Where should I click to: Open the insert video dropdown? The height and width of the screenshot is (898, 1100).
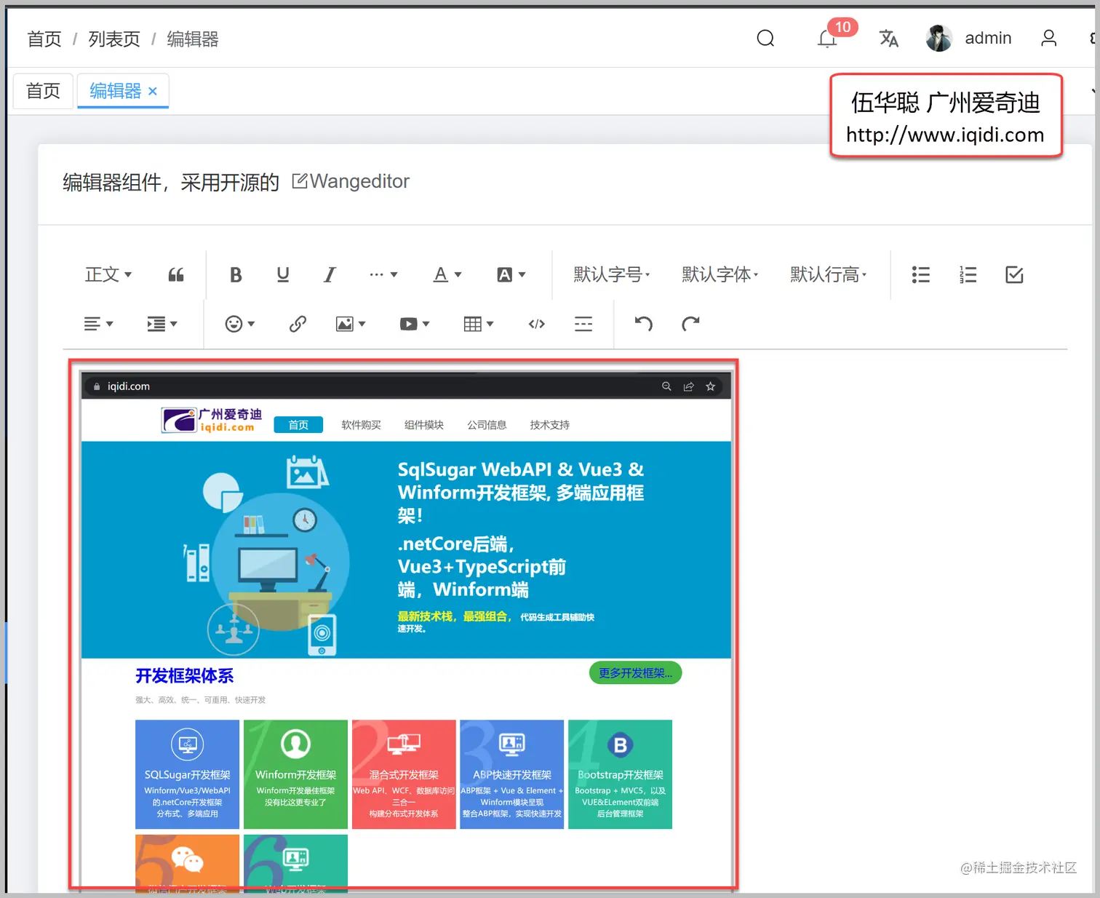[415, 324]
